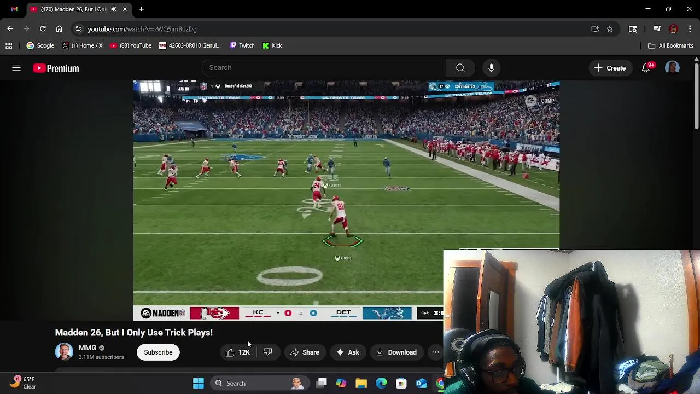This screenshot has height=394, width=700.
Task: Open Microsoft Store from the taskbar
Action: [x=401, y=383]
